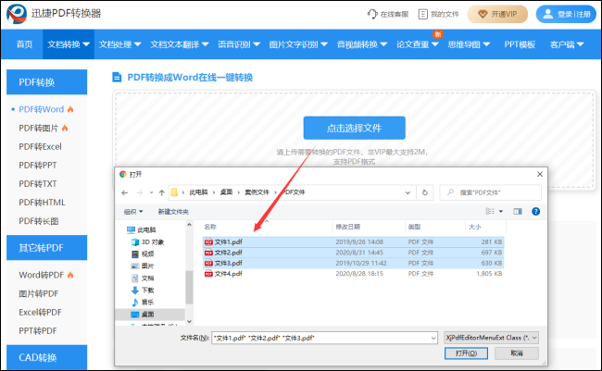Click the 开通VIP button
Screen dimensions: 602x371
click(497, 14)
